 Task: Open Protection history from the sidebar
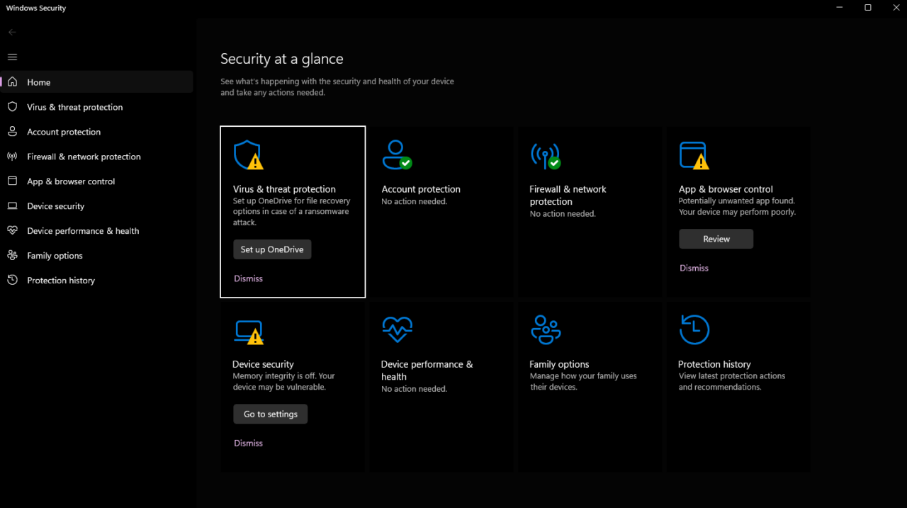[61, 280]
